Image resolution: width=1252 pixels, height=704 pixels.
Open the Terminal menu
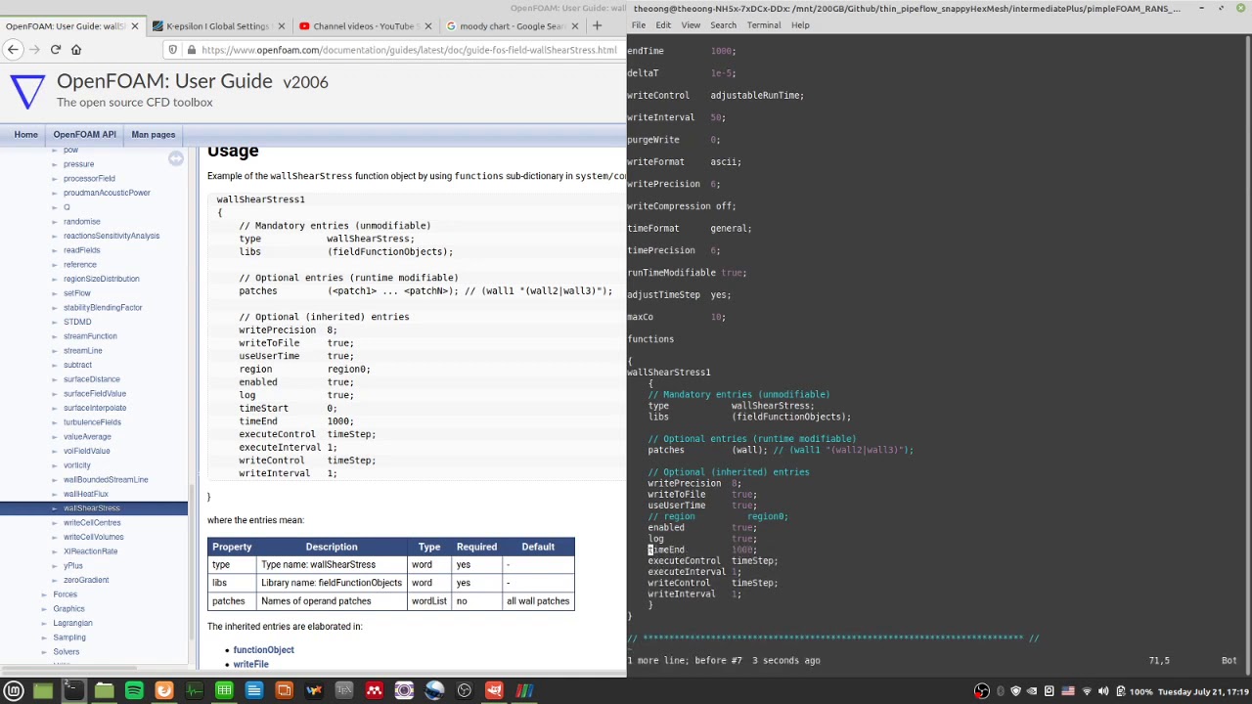[764, 25]
